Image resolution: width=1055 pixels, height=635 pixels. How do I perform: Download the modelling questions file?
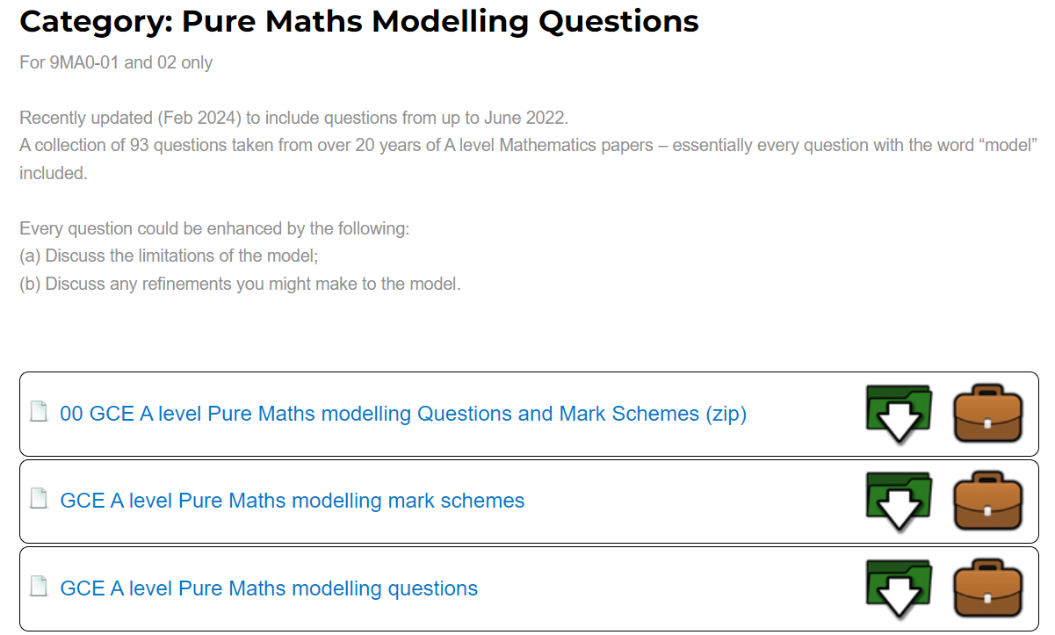pyautogui.click(x=899, y=589)
